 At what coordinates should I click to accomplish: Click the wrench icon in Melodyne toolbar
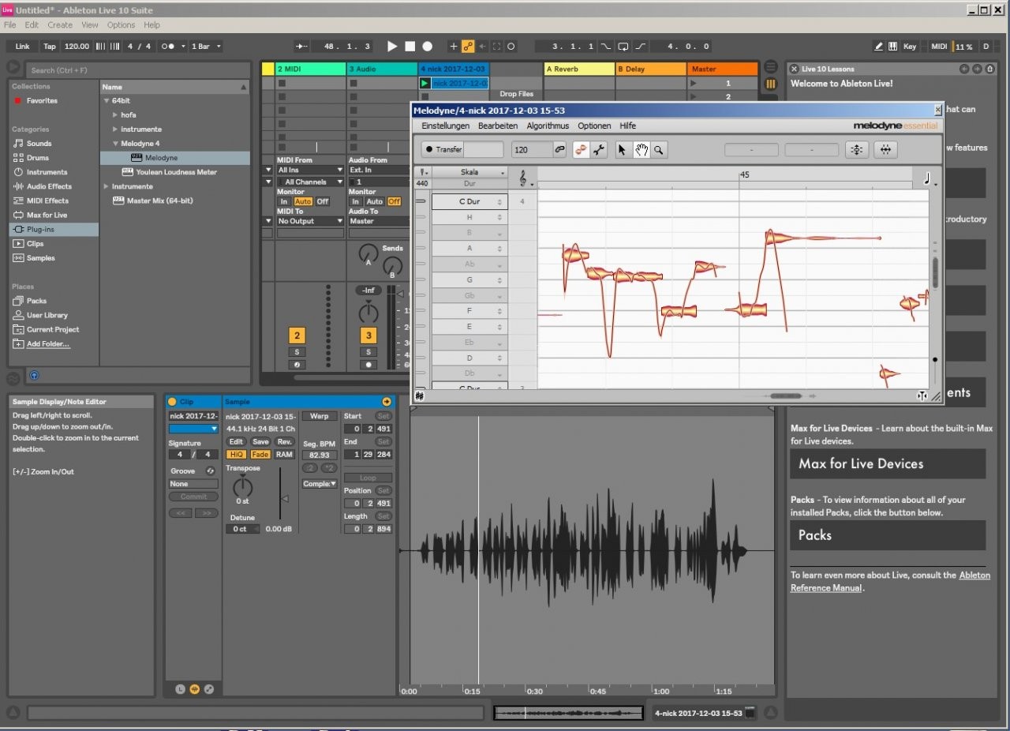coord(599,149)
